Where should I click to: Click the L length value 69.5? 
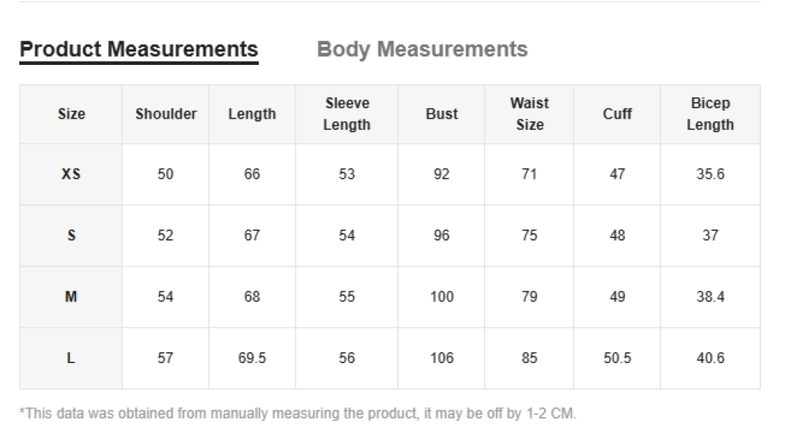tap(252, 358)
